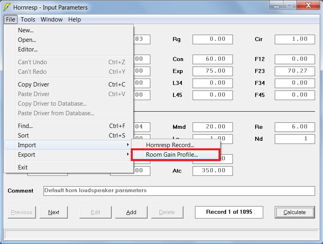Expand the Export submenu
Viewport: 323px width, 244px height.
69,155
